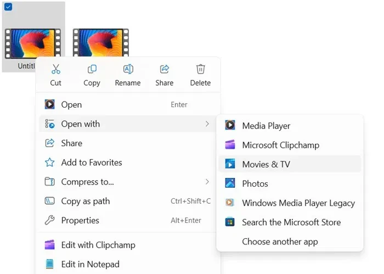Select Edit in Notepad
384x274 pixels.
pos(128,264)
